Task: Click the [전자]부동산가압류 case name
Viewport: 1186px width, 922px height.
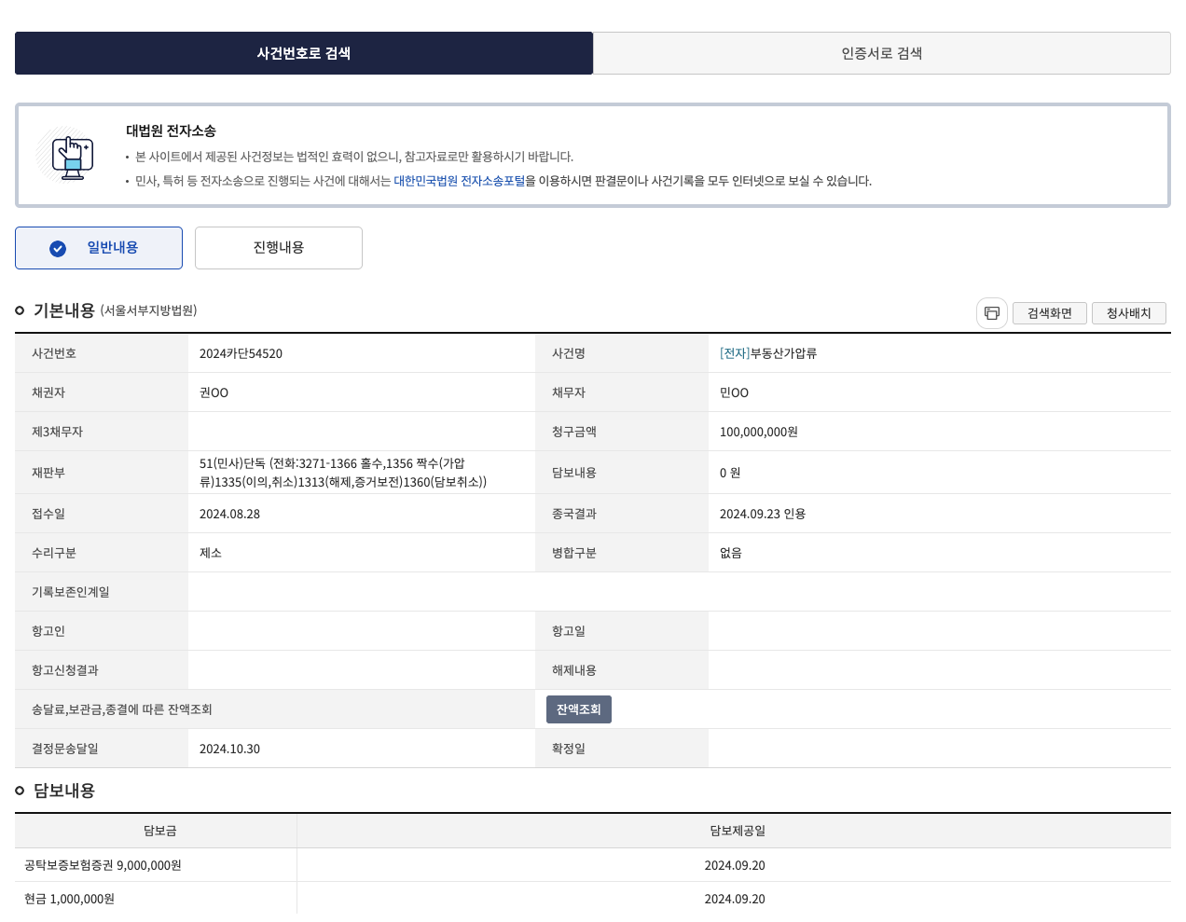Action: click(x=768, y=353)
